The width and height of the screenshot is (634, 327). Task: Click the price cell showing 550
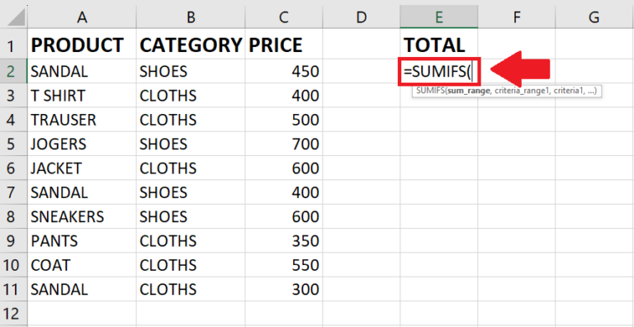tap(284, 265)
